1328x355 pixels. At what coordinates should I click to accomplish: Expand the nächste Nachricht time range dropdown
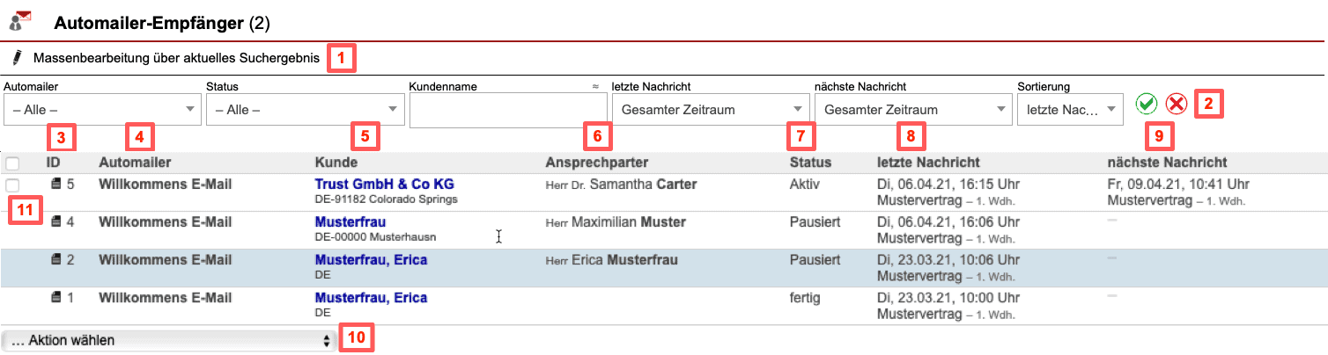pos(912,110)
